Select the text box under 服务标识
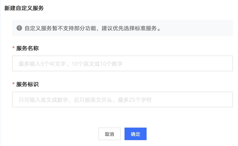Image resolution: width=238 pixels, height=146 pixels. pos(179,100)
